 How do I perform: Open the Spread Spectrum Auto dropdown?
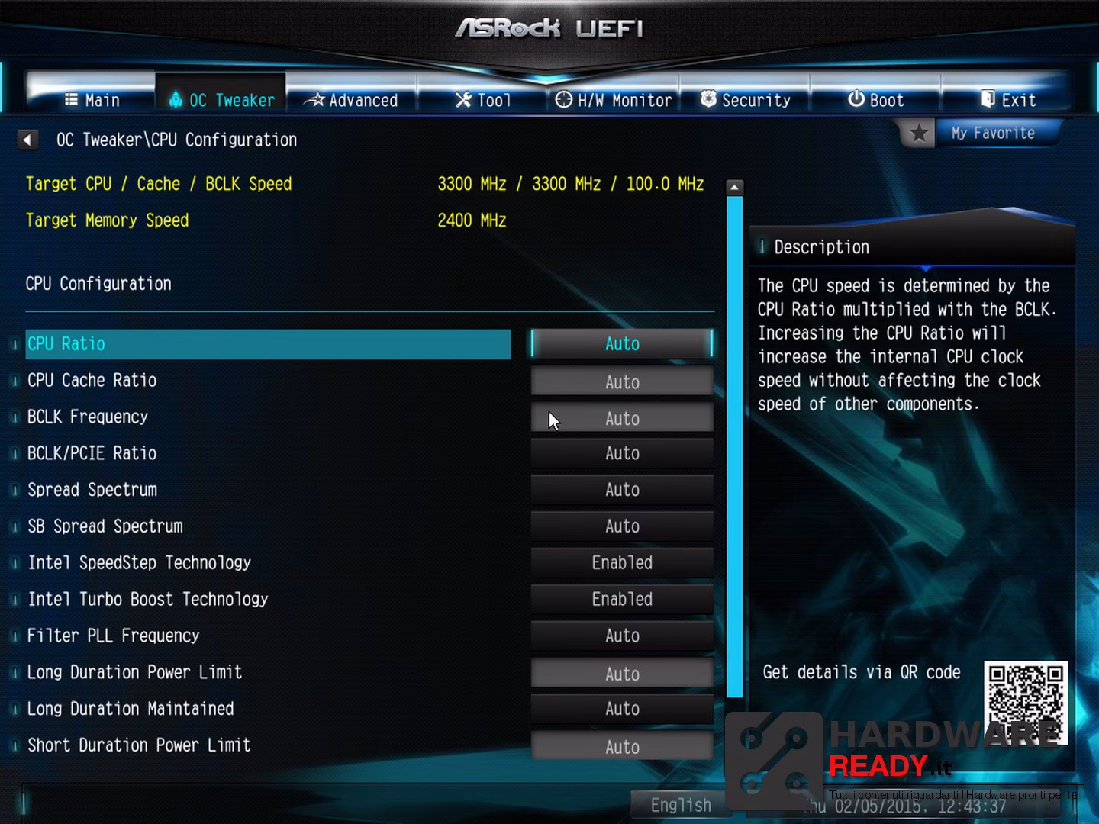tap(622, 490)
